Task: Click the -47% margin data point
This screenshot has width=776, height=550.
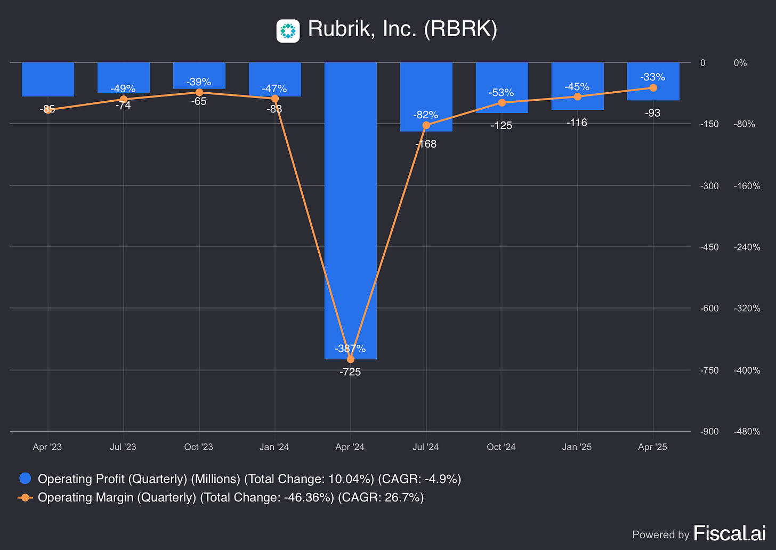Action: coord(274,99)
